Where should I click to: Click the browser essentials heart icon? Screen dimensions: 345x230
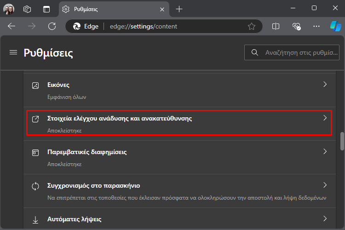[x=296, y=26]
